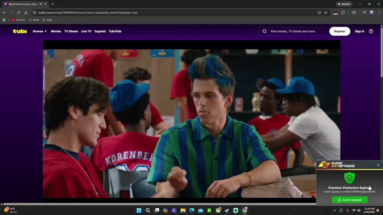Focus the Find movies search field
383x215 pixels.
point(293,31)
